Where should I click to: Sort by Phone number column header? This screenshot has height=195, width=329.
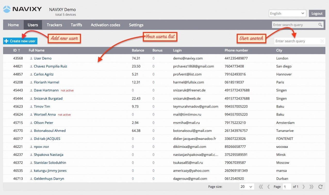[x=236, y=50]
